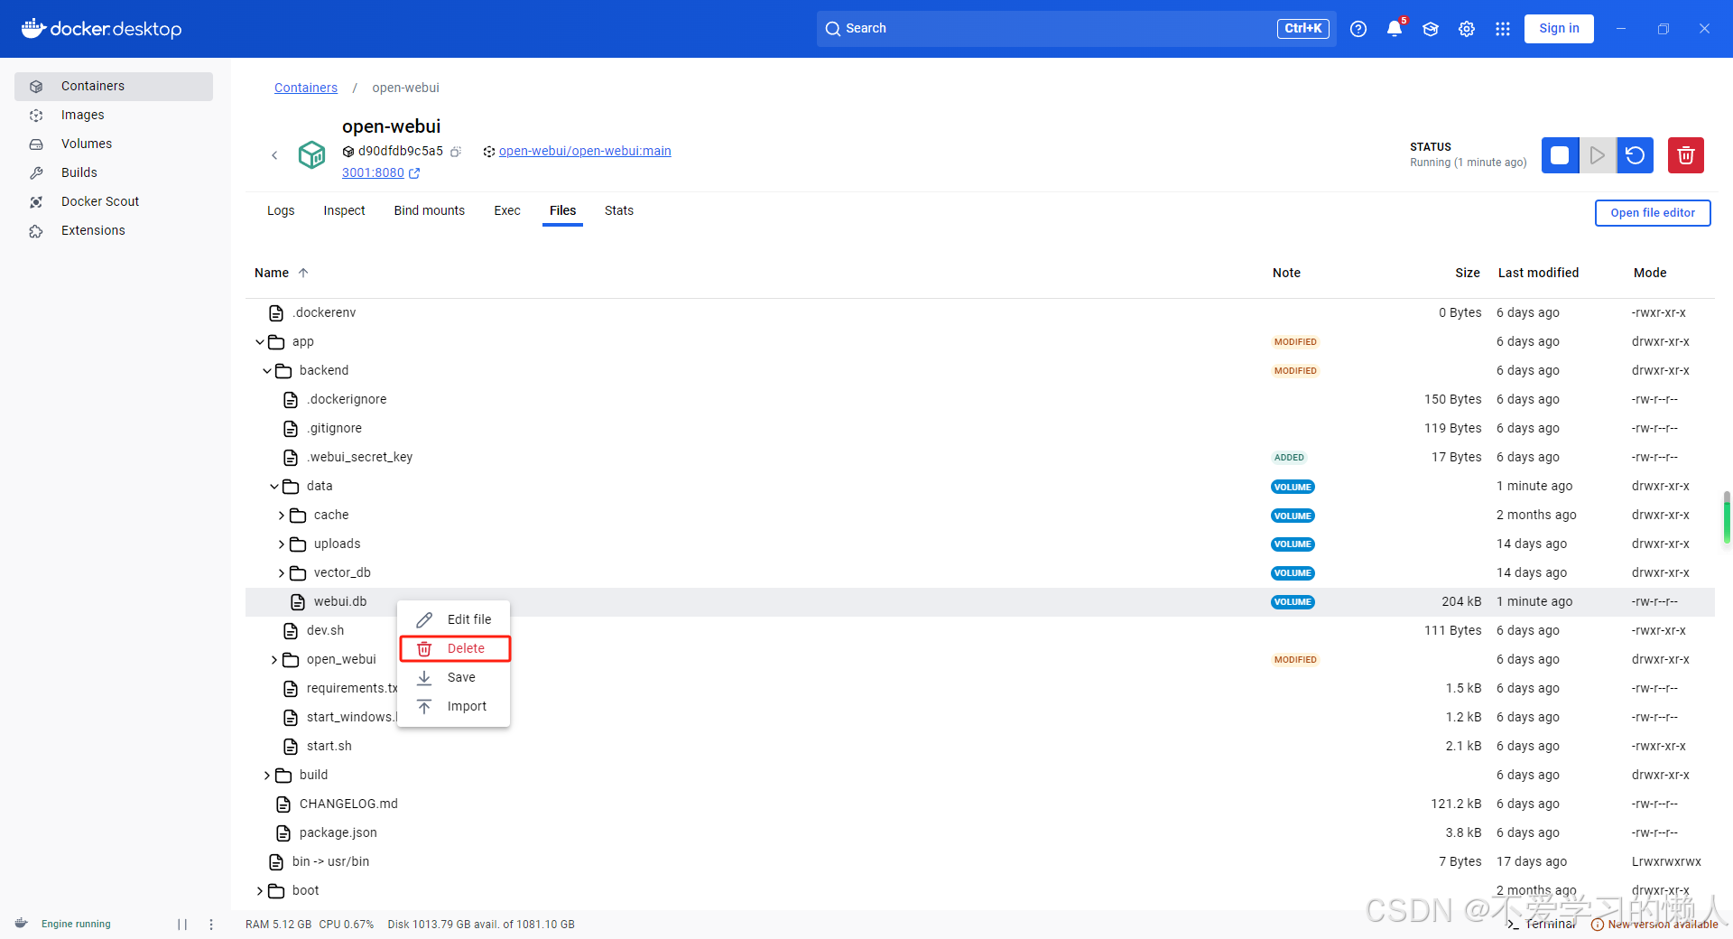The height and width of the screenshot is (939, 1733).
Task: Expand the vector_db folder
Action: tap(282, 572)
